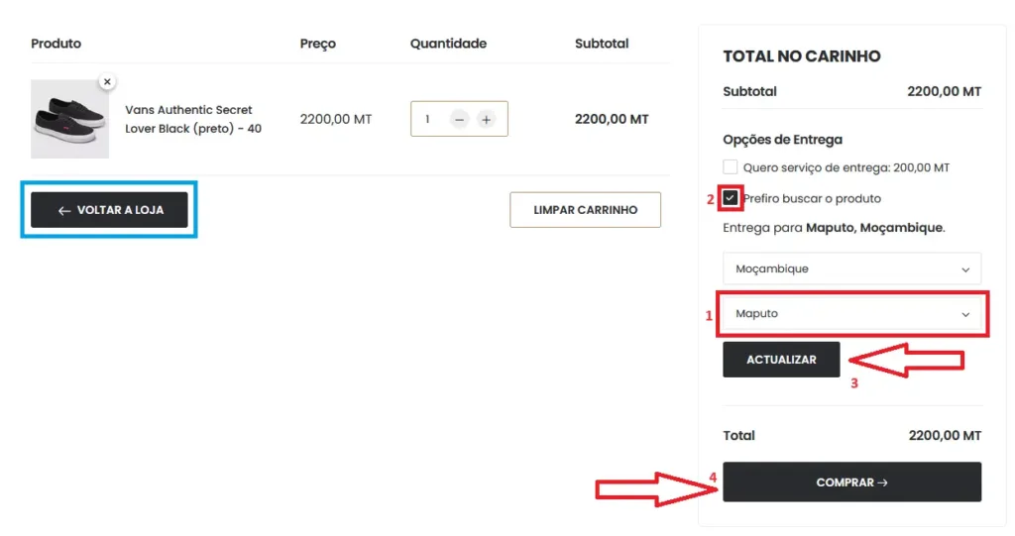The image size is (1015, 536).
Task: Open the Vans black shoes product thumbnail
Action: tap(69, 119)
